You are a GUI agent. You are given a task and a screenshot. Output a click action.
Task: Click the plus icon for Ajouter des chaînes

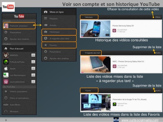pos(6,39)
